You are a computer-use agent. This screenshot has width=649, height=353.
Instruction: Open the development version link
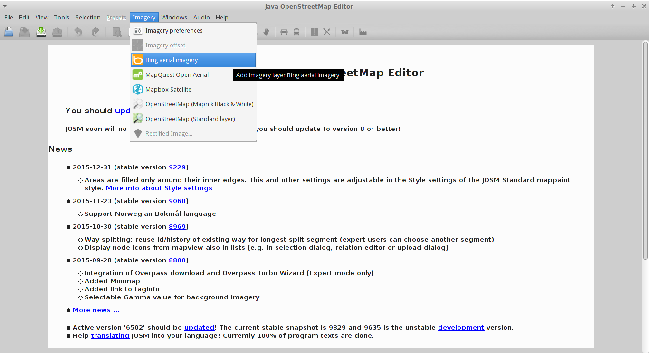pyautogui.click(x=461, y=327)
